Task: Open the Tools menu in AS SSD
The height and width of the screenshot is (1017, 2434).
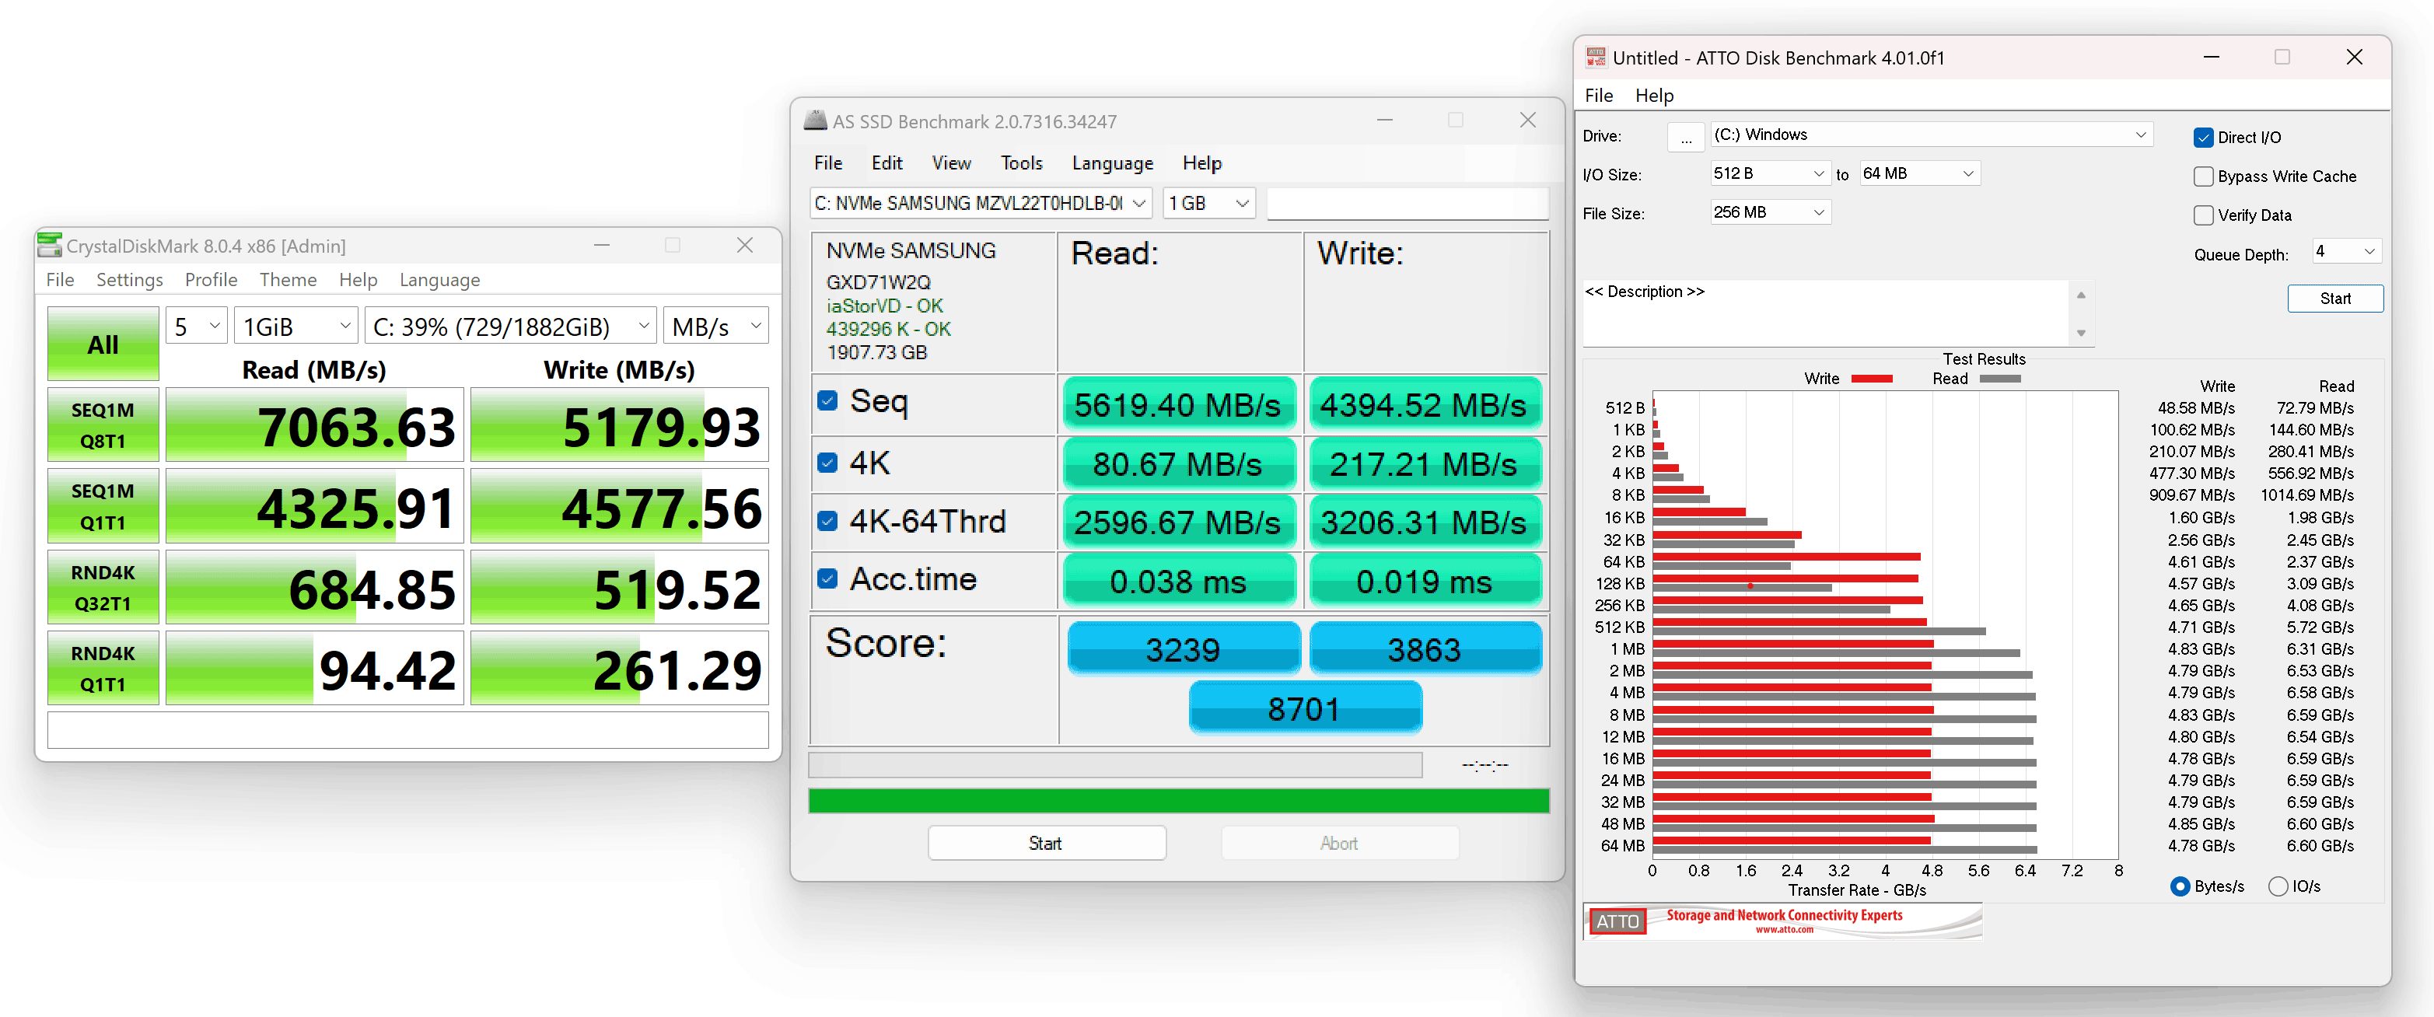Action: tap(1020, 163)
